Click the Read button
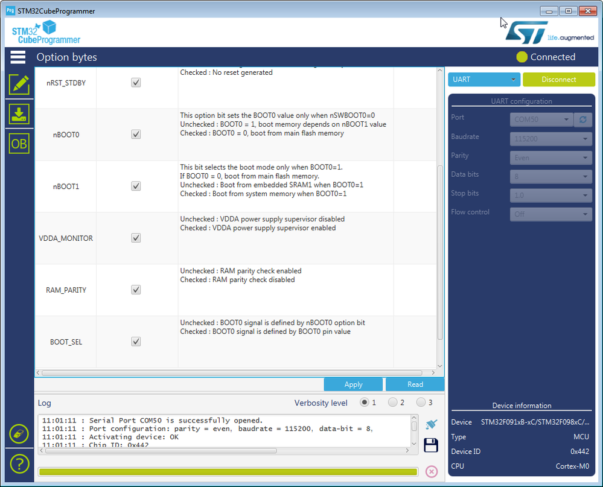This screenshot has width=603, height=487. tap(415, 384)
